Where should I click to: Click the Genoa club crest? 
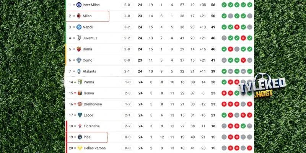click(80, 93)
